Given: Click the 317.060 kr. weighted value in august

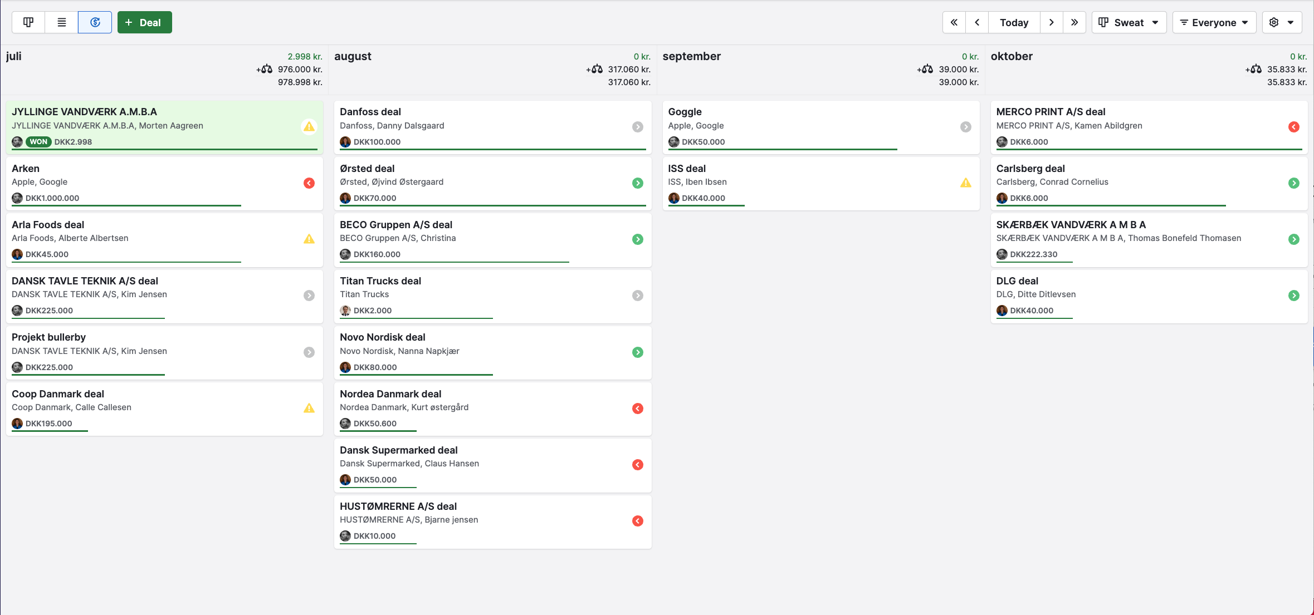Looking at the screenshot, I should click(x=629, y=69).
